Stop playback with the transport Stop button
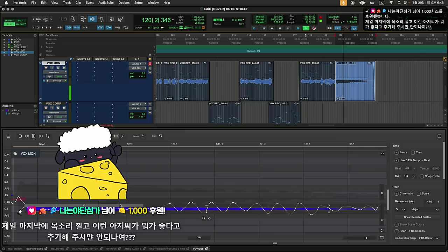Viewport: 448px width, 252px height. (298, 28)
